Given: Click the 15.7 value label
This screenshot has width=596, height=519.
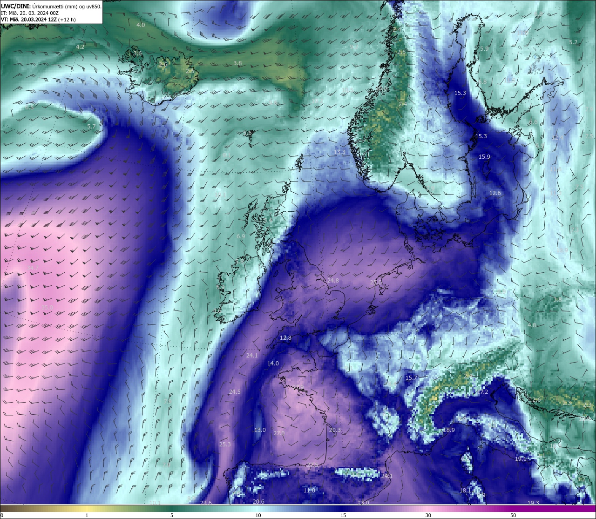Looking at the screenshot, I should point(411,378).
